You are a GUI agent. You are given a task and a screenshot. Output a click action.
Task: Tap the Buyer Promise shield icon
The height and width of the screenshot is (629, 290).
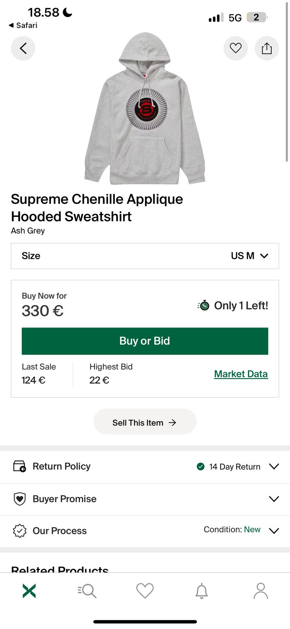pos(20,499)
